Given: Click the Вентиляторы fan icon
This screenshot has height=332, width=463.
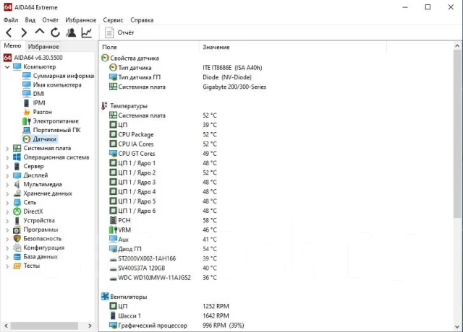Looking at the screenshot, I should click(x=105, y=297).
